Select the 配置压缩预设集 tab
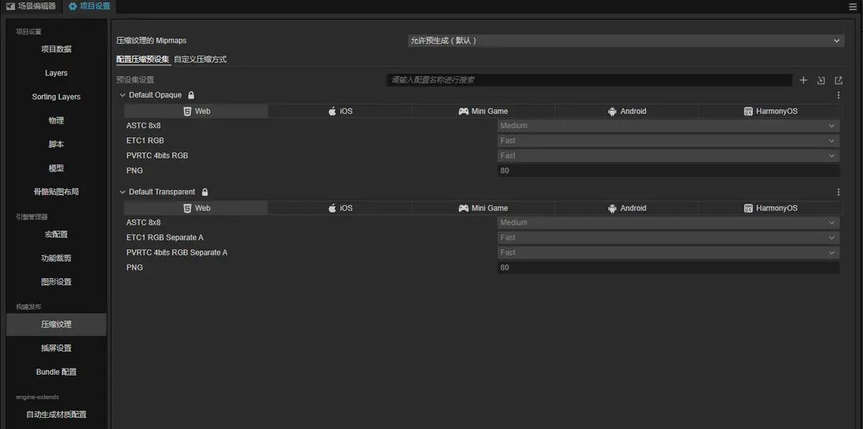Screen dimensions: 863x429 [x=143, y=60]
